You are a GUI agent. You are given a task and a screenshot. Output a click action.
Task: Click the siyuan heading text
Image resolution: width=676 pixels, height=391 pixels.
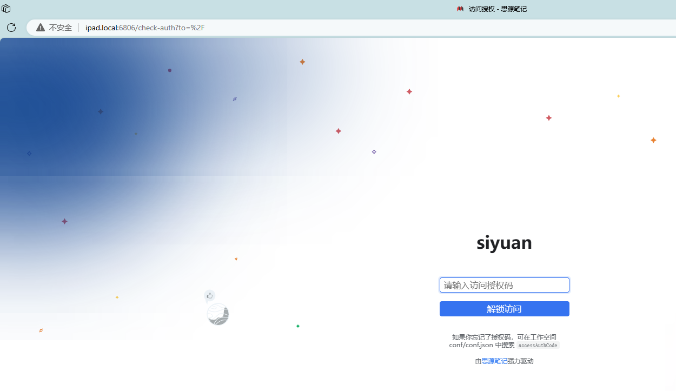(504, 243)
